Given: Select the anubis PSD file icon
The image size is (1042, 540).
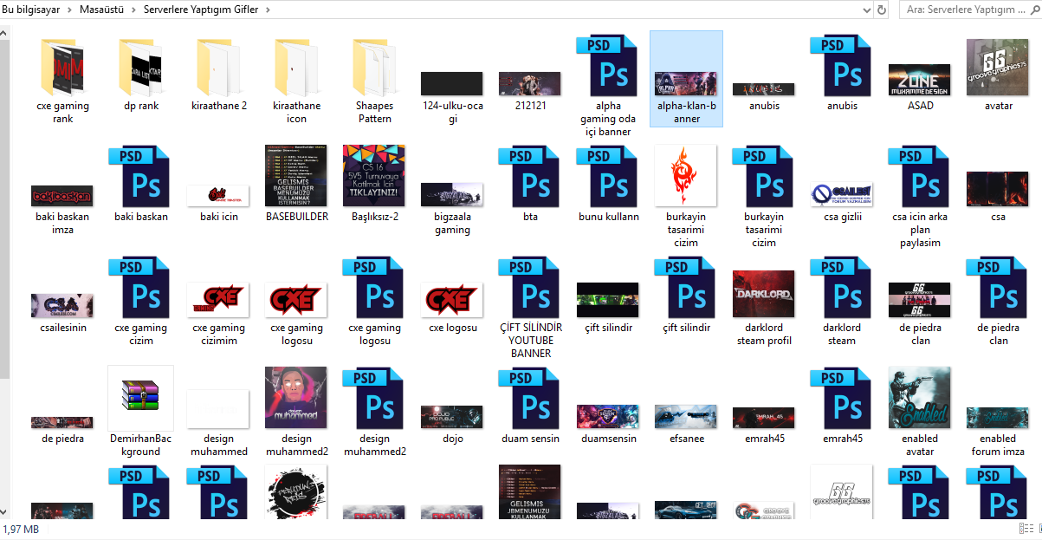Looking at the screenshot, I should [x=842, y=66].
